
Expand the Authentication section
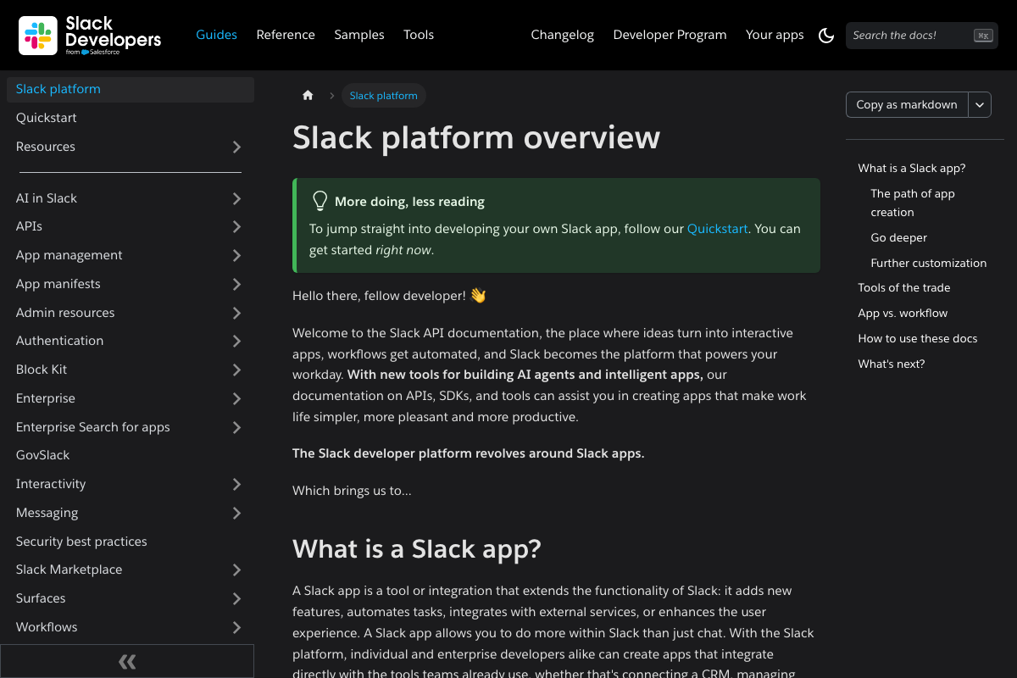click(236, 341)
